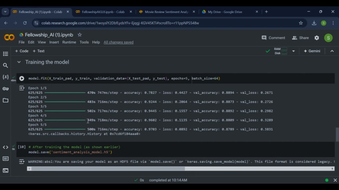339x190 pixels.
Task: Click the Colab CO logo
Action: coord(9,38)
